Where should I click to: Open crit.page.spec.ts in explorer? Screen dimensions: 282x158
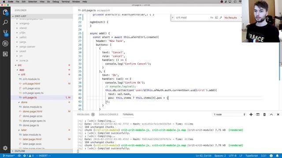[x=33, y=93]
